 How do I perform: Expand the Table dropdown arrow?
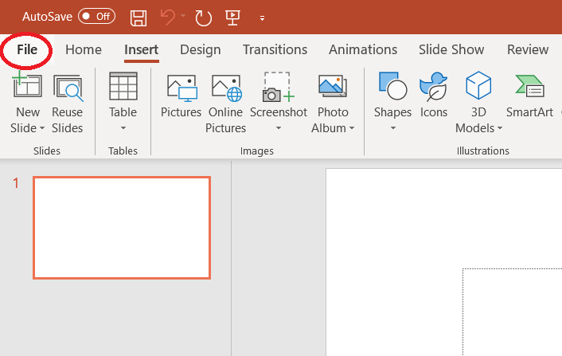123,128
